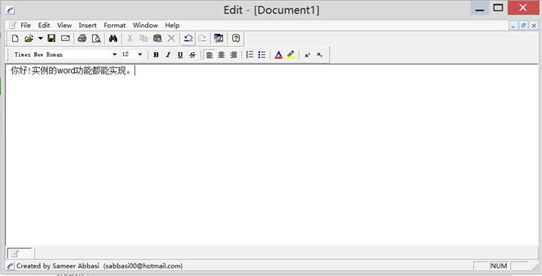Expand the Times New Roman font dropdown

114,54
